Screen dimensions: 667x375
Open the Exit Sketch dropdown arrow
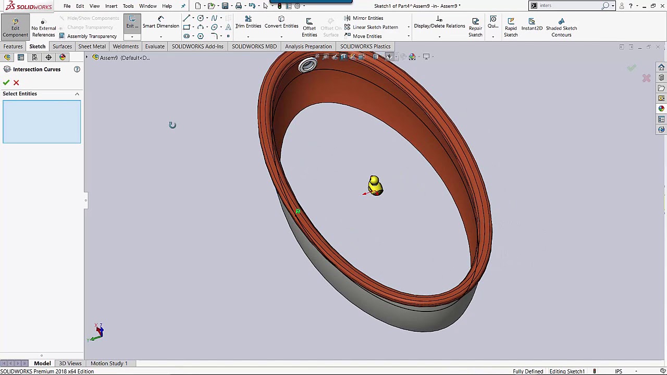click(x=132, y=37)
